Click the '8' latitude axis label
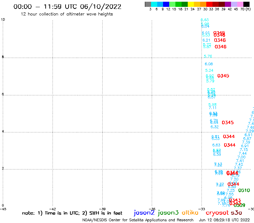 pos(3,57)
